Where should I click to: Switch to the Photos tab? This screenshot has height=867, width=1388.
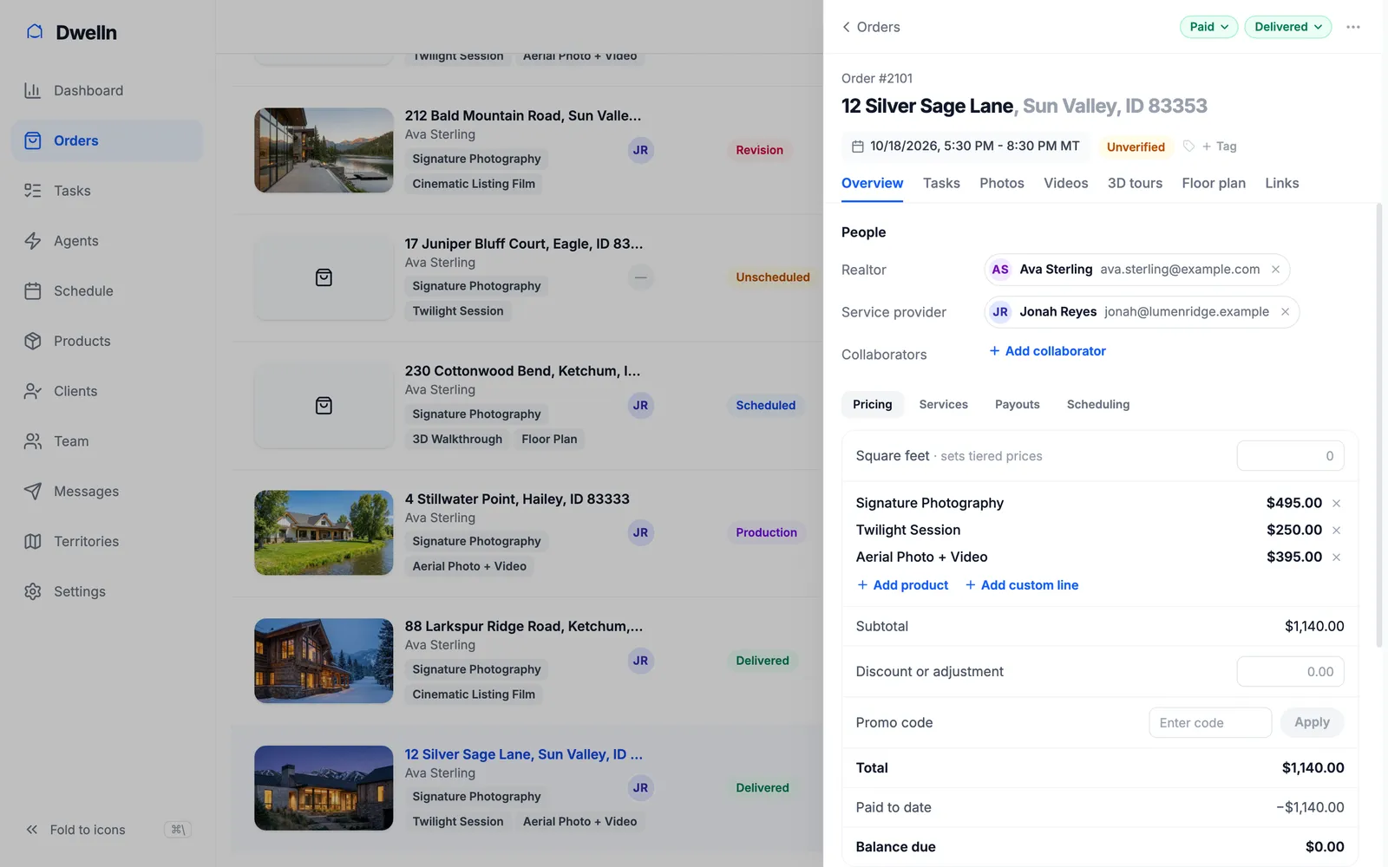1002,183
